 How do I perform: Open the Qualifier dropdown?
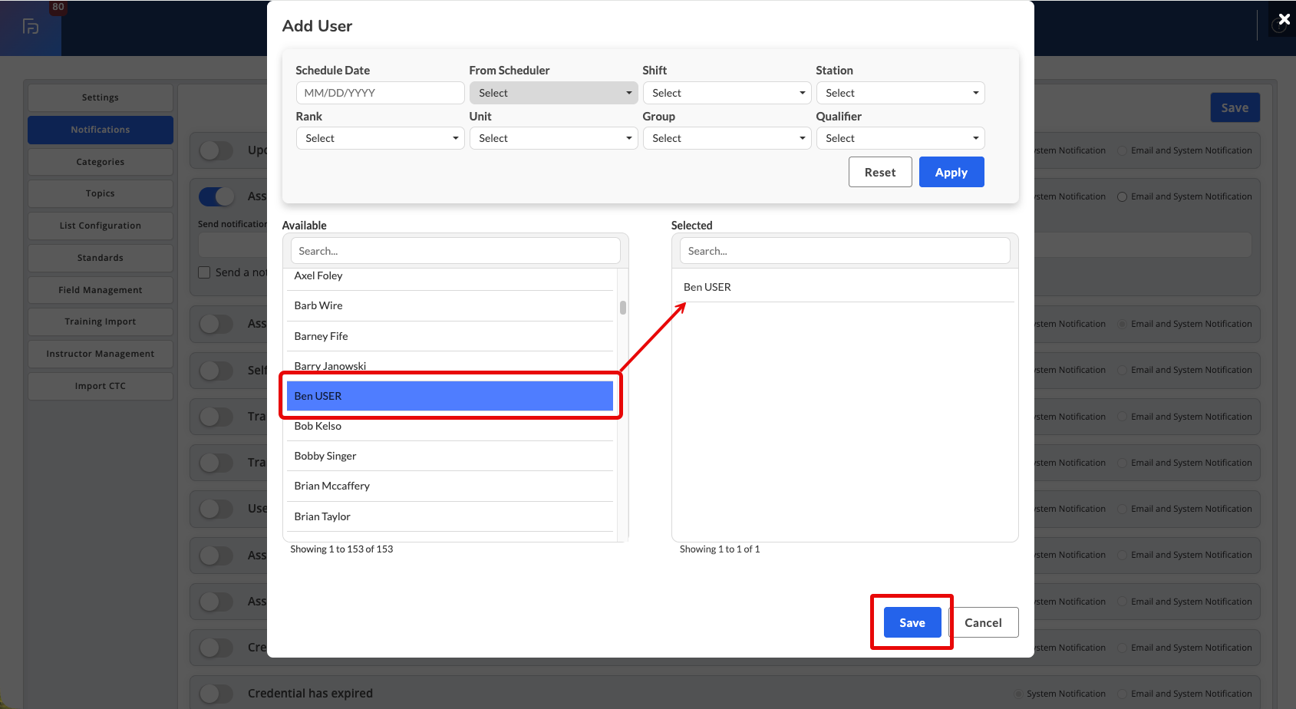click(900, 138)
